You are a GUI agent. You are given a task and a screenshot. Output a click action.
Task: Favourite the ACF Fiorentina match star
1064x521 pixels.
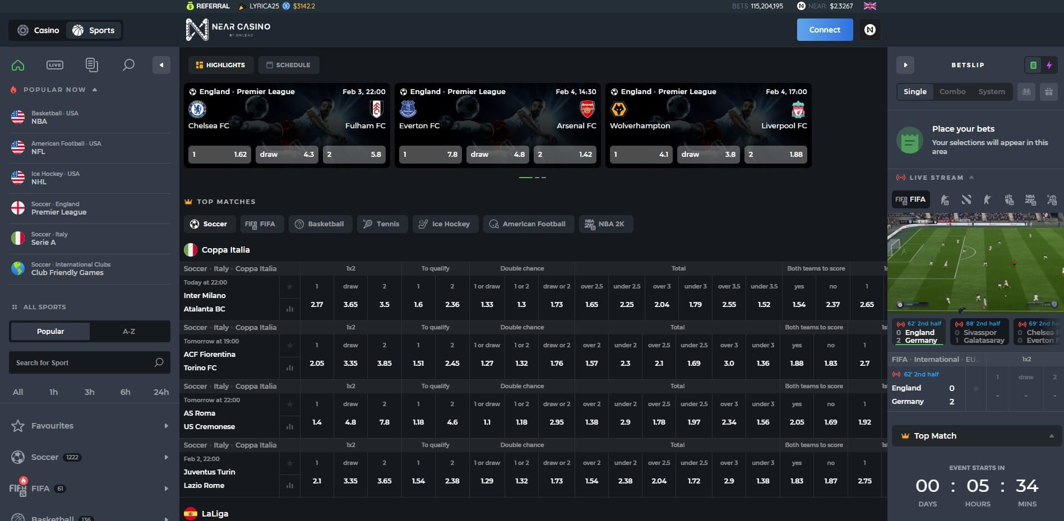click(x=290, y=346)
